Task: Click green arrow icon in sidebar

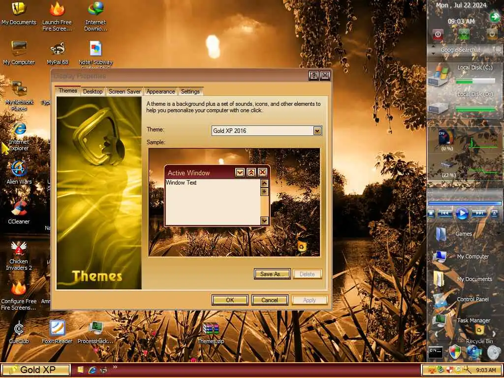Action: click(494, 16)
